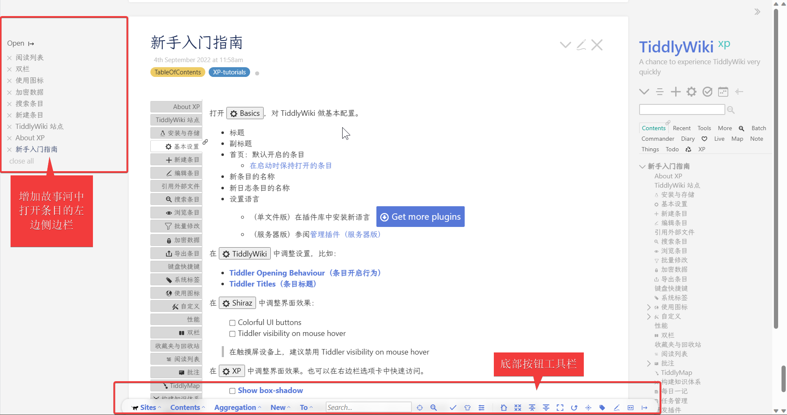Click recycle trash tab icon in sidebar
787x415 pixels.
[x=688, y=149]
